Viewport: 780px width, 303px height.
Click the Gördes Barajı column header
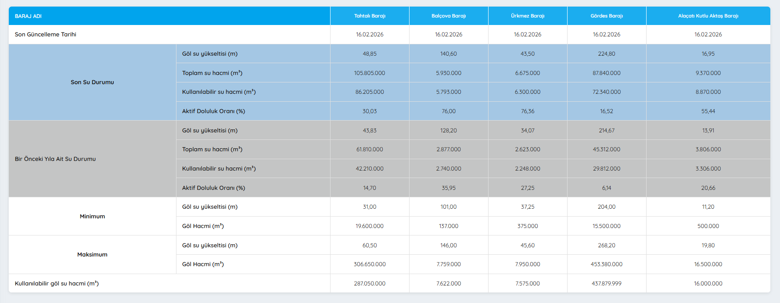click(607, 16)
